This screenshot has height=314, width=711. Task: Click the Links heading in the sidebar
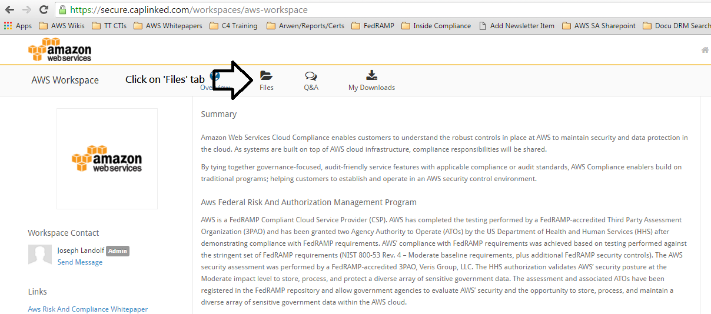[38, 292]
